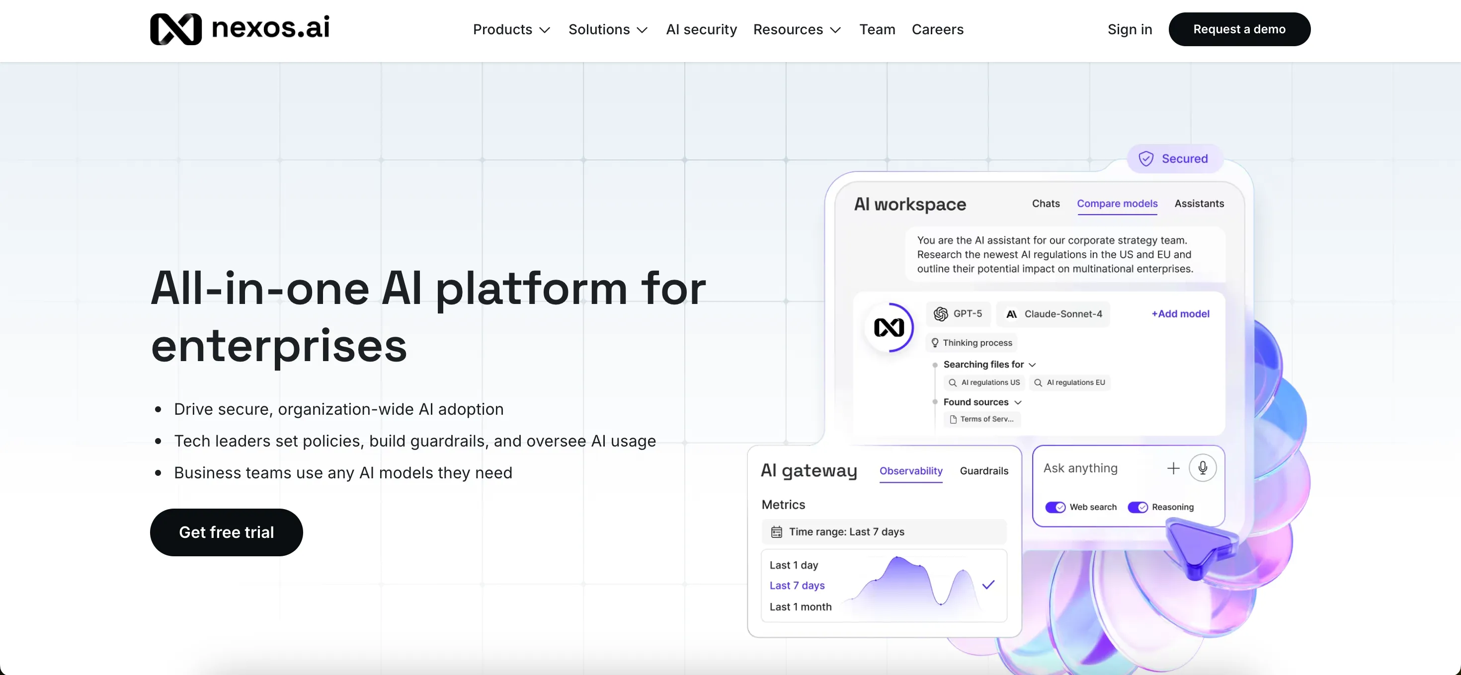Open the Guardrails tab

pyautogui.click(x=983, y=471)
